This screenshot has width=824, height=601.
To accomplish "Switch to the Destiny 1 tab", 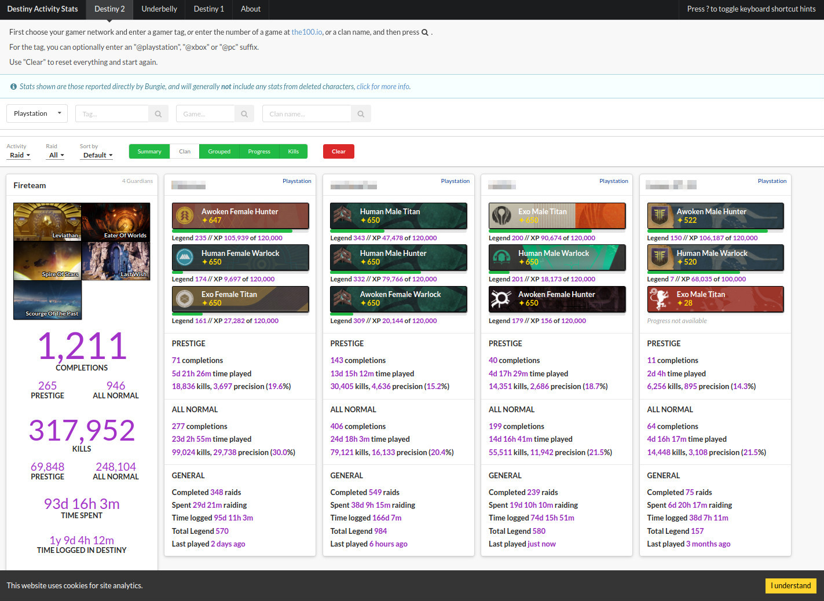I will tap(209, 9).
